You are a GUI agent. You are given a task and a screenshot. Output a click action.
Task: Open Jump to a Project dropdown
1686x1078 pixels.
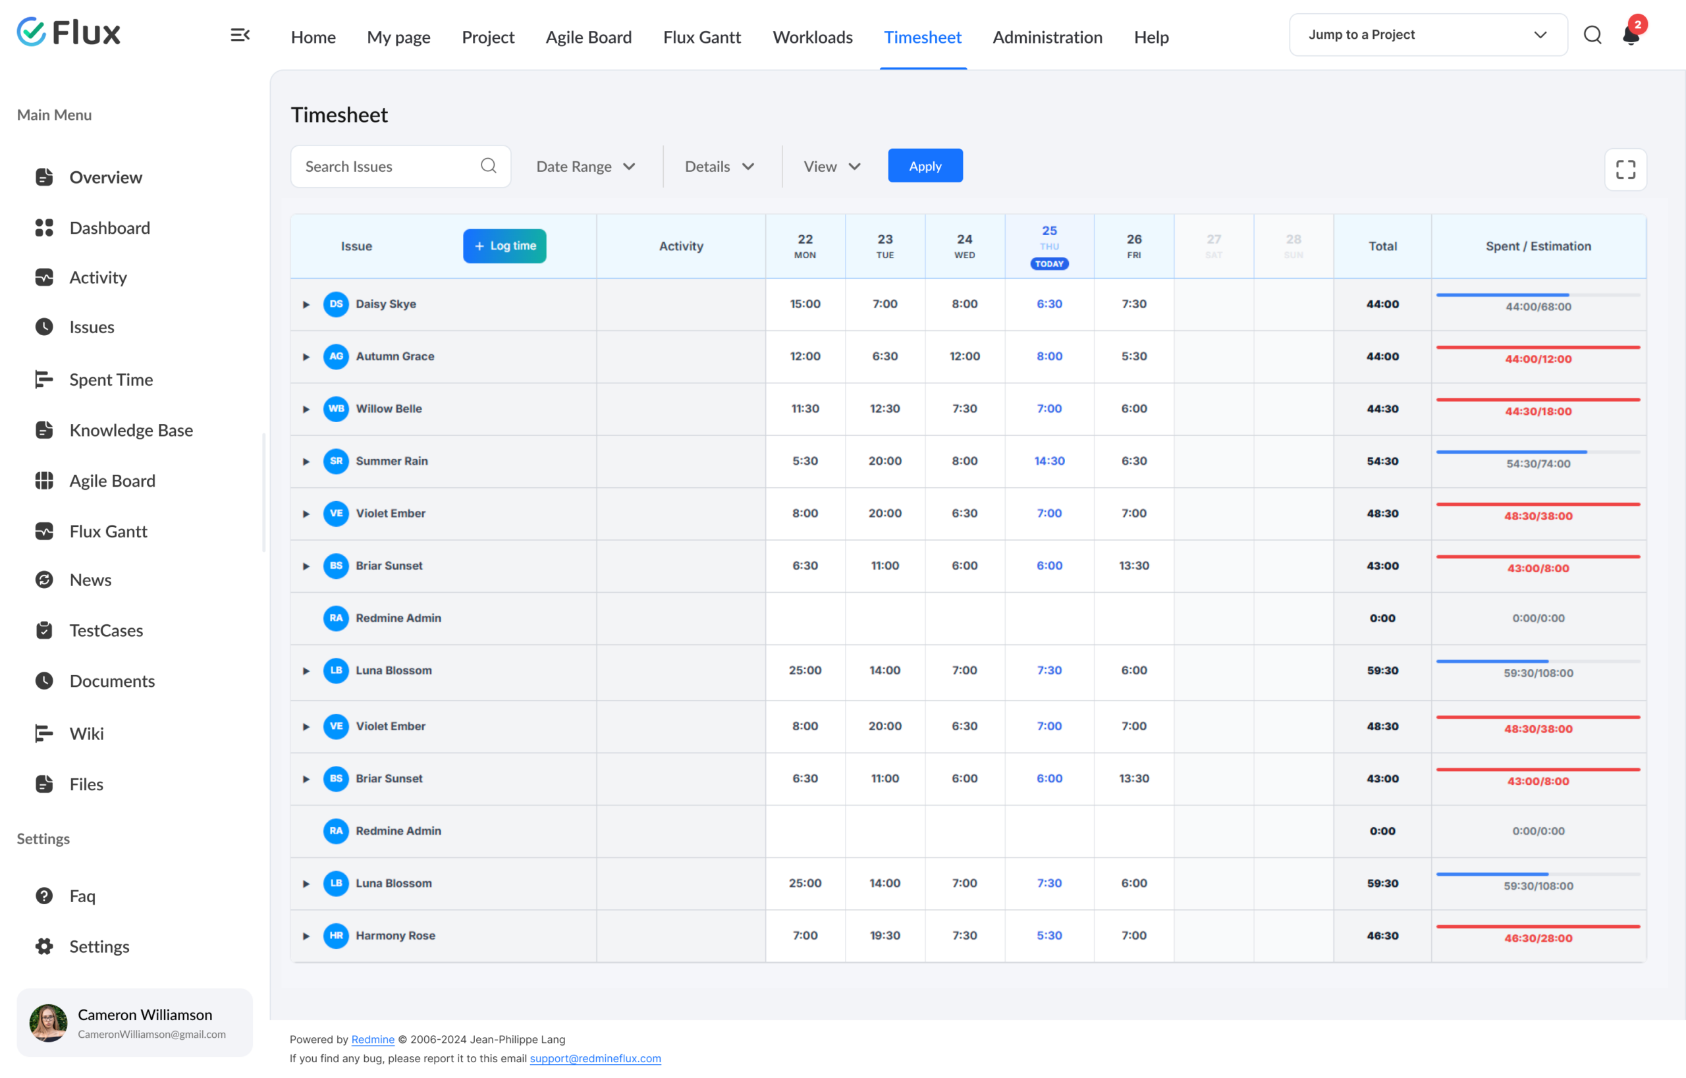pos(1428,34)
